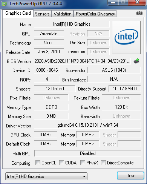Click the ROPs field showing 4

pos(47,79)
